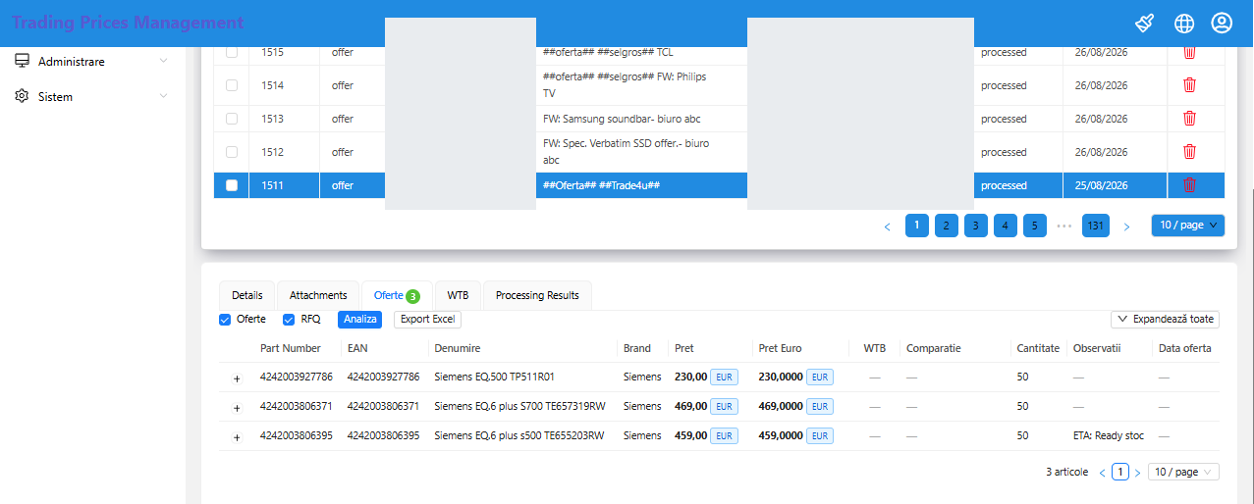The height and width of the screenshot is (504, 1254).
Task: Go to previous page of offers list
Action: coord(1102,473)
